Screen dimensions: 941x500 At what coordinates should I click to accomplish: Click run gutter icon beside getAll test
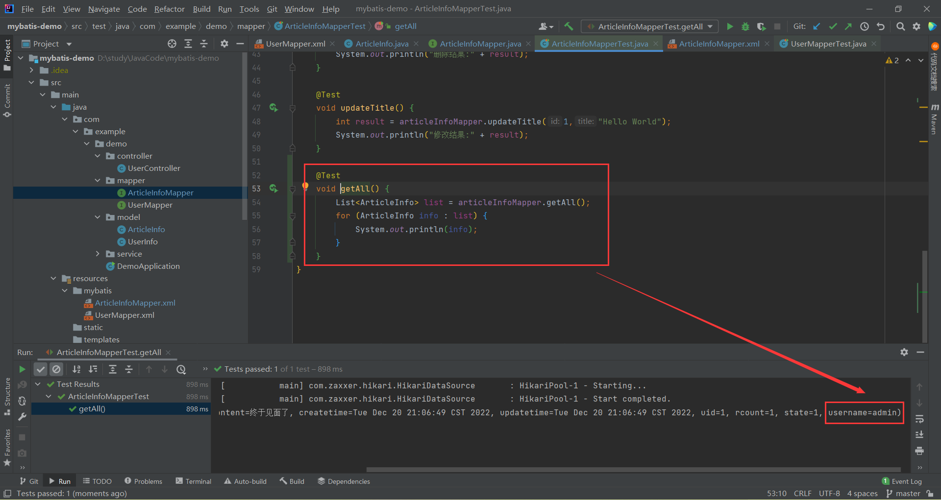(x=273, y=189)
